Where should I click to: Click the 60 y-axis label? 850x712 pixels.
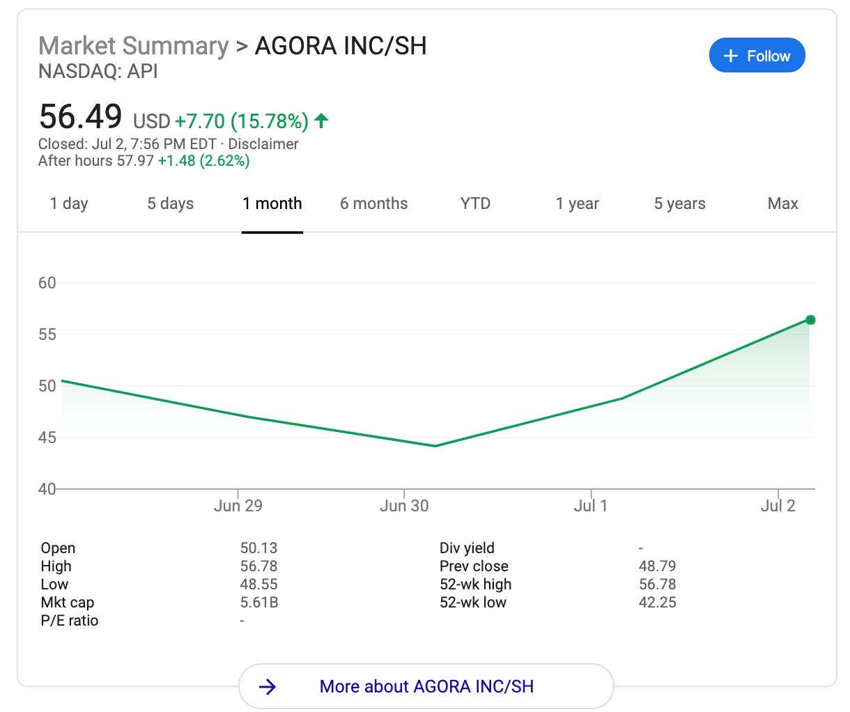click(47, 283)
